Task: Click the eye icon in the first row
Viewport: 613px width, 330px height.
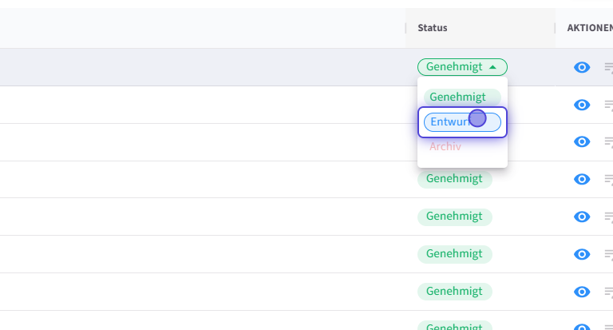Action: [x=582, y=67]
